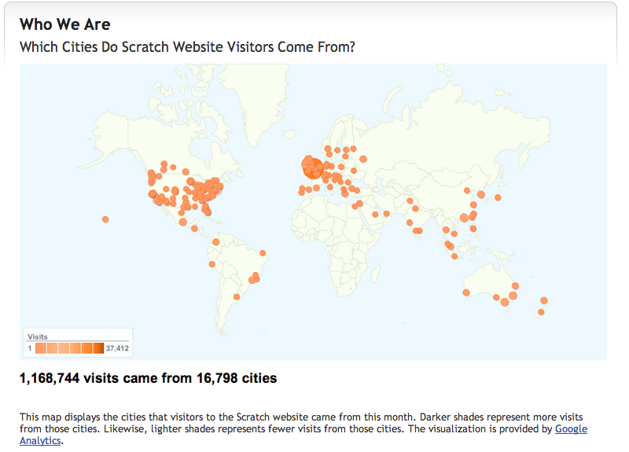Click the northern New Zealand marker
Image resolution: width=629 pixels, height=452 pixels.
coord(543,300)
